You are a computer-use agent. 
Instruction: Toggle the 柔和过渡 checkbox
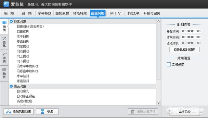tap(169, 64)
